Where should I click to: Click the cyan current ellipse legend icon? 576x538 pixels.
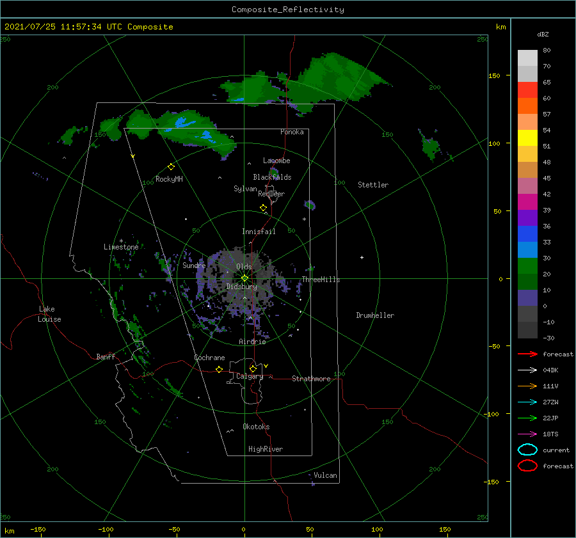pyautogui.click(x=527, y=450)
